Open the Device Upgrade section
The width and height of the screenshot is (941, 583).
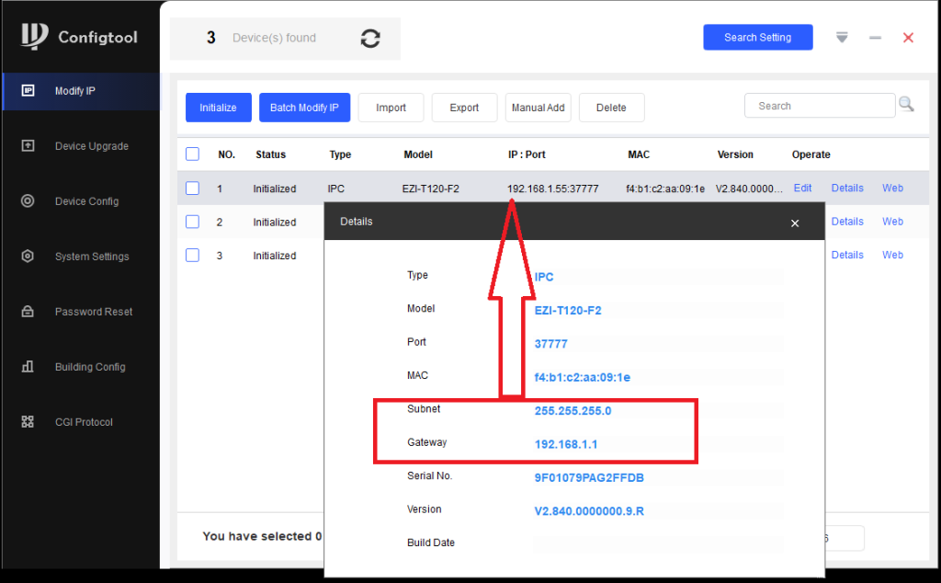coord(91,146)
